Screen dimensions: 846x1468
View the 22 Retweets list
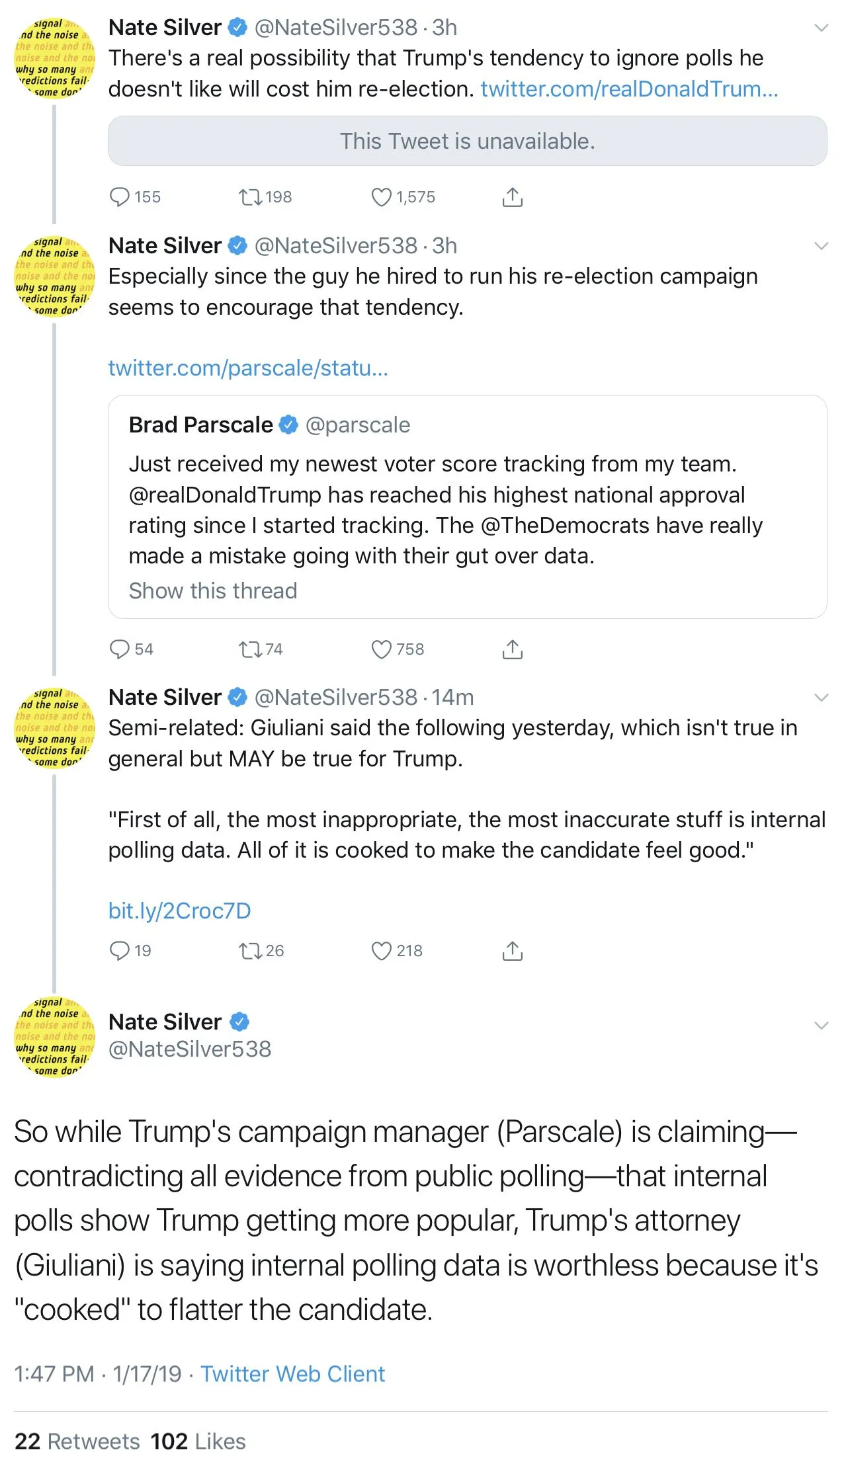[x=77, y=1442]
